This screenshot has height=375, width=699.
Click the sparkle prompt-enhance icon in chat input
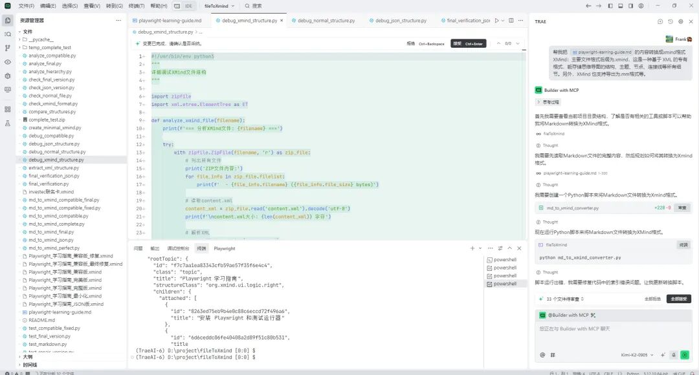click(663, 355)
